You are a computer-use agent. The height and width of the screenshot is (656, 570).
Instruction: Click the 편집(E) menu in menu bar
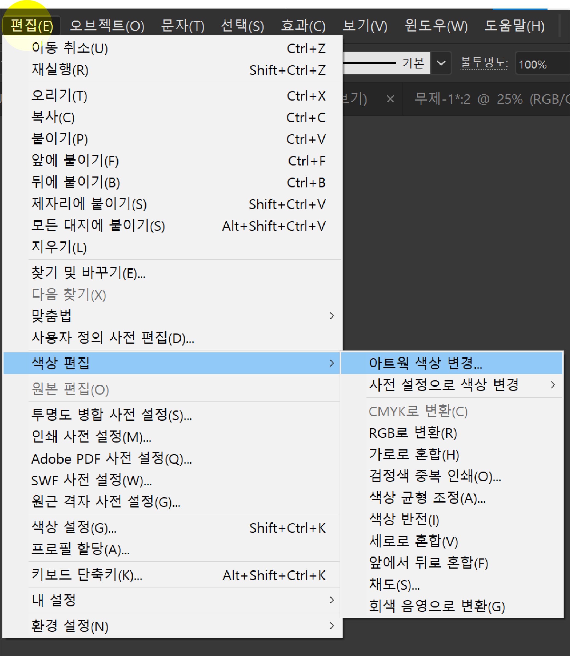pyautogui.click(x=32, y=25)
